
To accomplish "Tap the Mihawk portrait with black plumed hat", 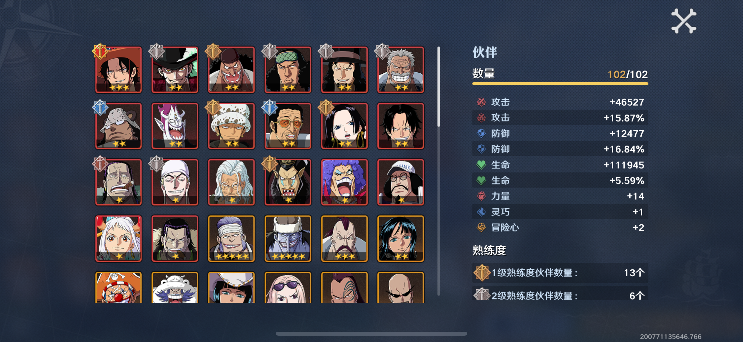I will point(175,70).
